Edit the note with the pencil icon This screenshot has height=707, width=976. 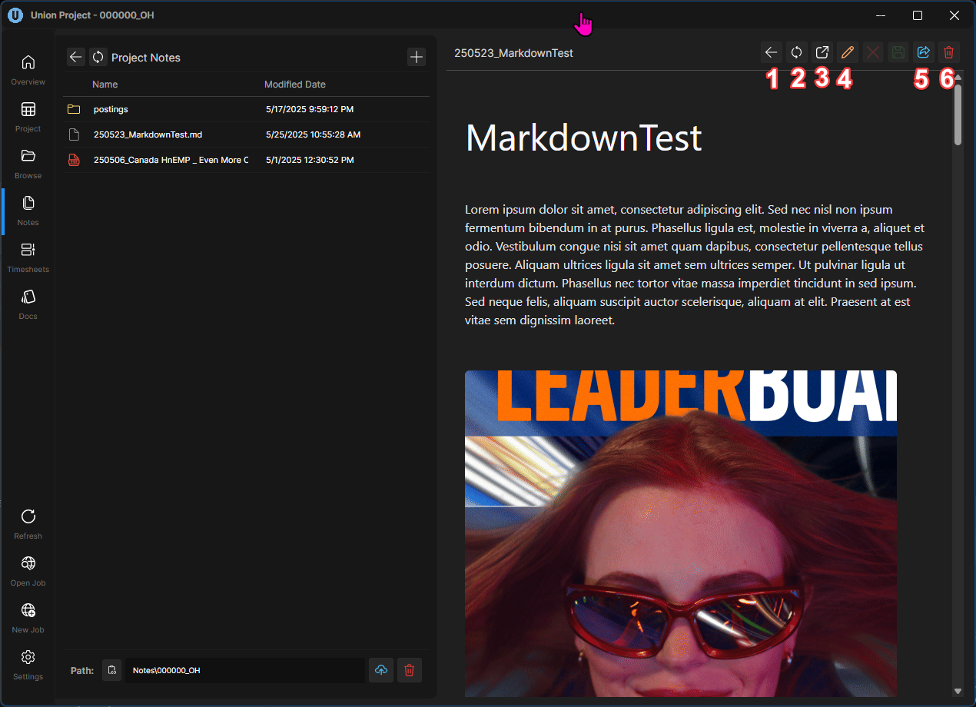point(848,52)
